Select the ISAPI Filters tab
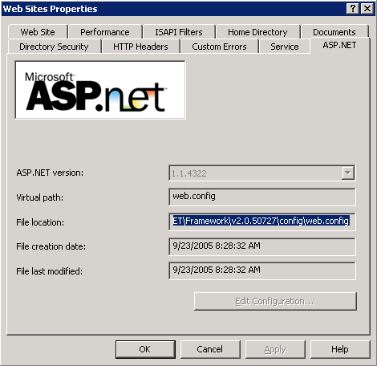This screenshot has width=377, height=366. (x=179, y=32)
